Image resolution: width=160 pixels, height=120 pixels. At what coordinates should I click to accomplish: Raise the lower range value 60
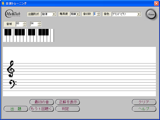25,23
